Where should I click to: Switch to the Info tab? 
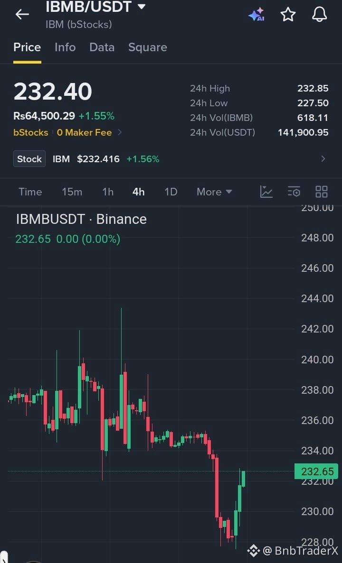pos(65,47)
